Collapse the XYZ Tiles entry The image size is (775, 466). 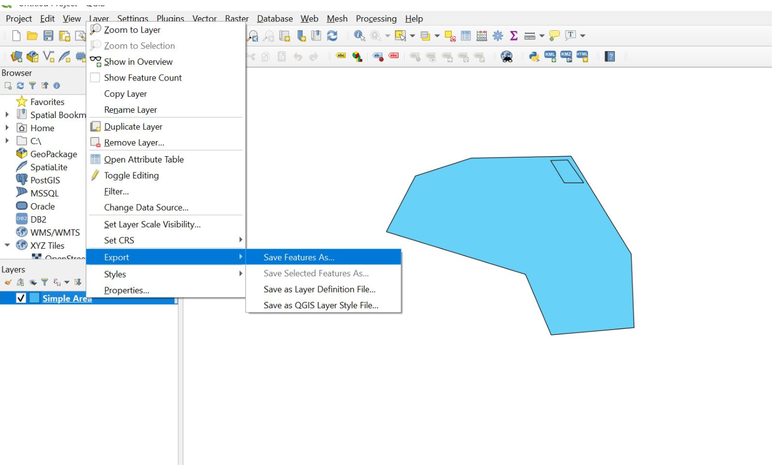click(7, 245)
